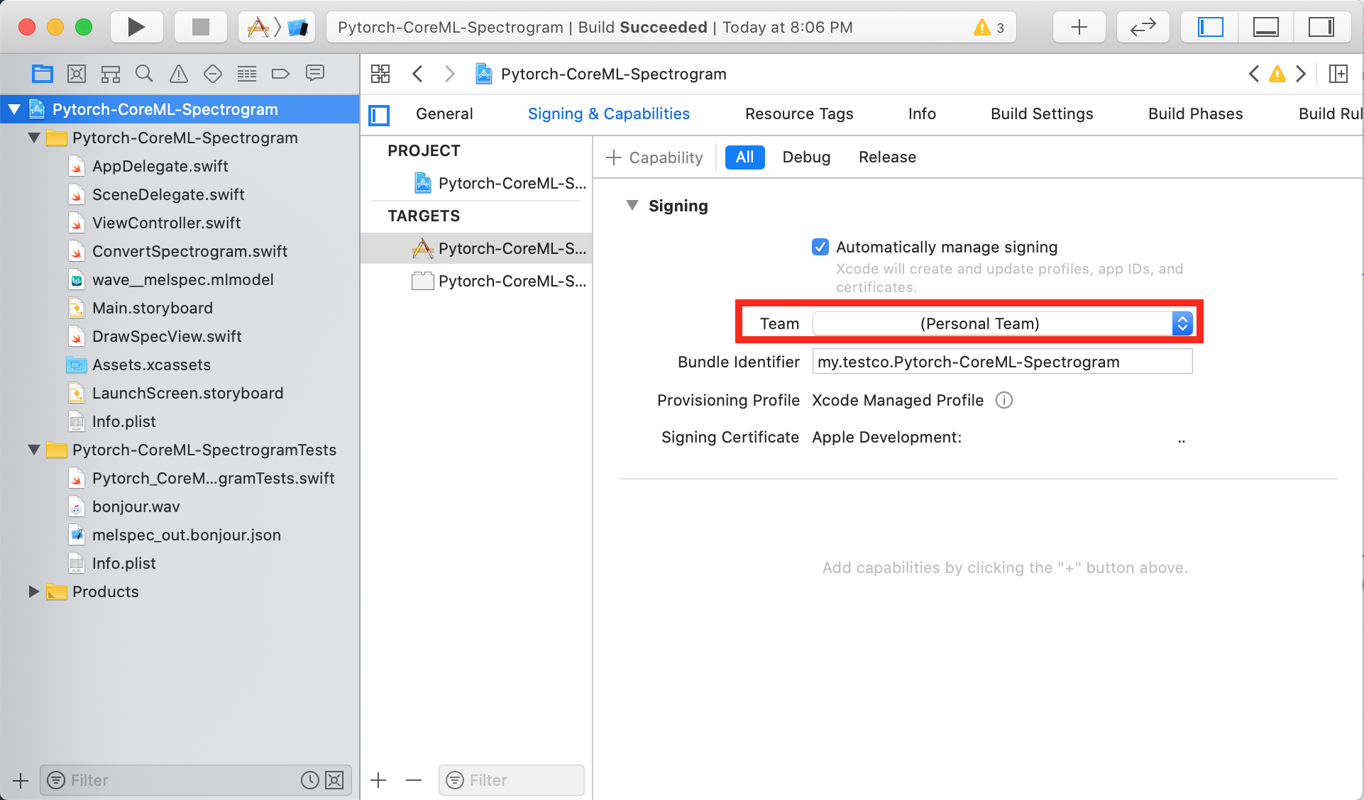Open the Team dropdown
The image size is (1364, 800).
tap(1002, 323)
